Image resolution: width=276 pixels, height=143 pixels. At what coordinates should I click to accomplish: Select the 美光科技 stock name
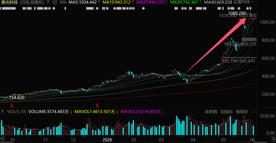9,2
